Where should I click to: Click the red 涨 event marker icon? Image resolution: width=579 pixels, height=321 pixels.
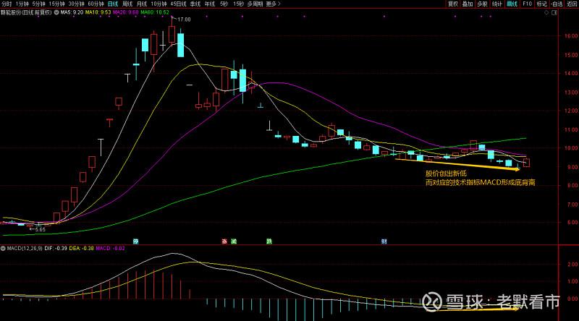224,241
